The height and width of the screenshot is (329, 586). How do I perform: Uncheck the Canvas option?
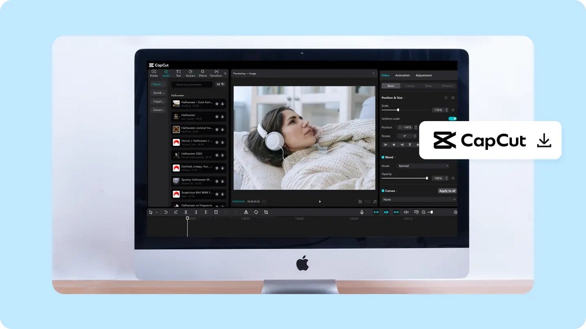[x=383, y=191]
